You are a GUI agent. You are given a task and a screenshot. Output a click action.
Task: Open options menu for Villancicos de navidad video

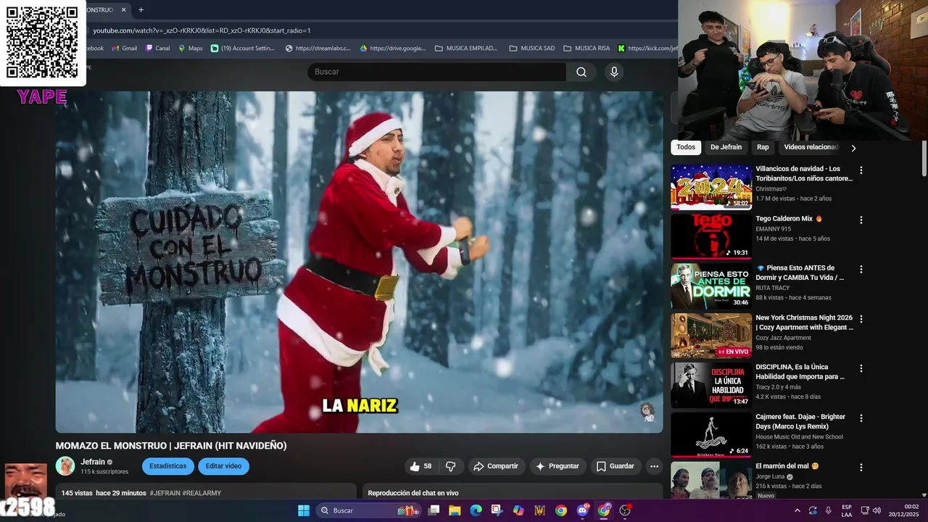(861, 170)
